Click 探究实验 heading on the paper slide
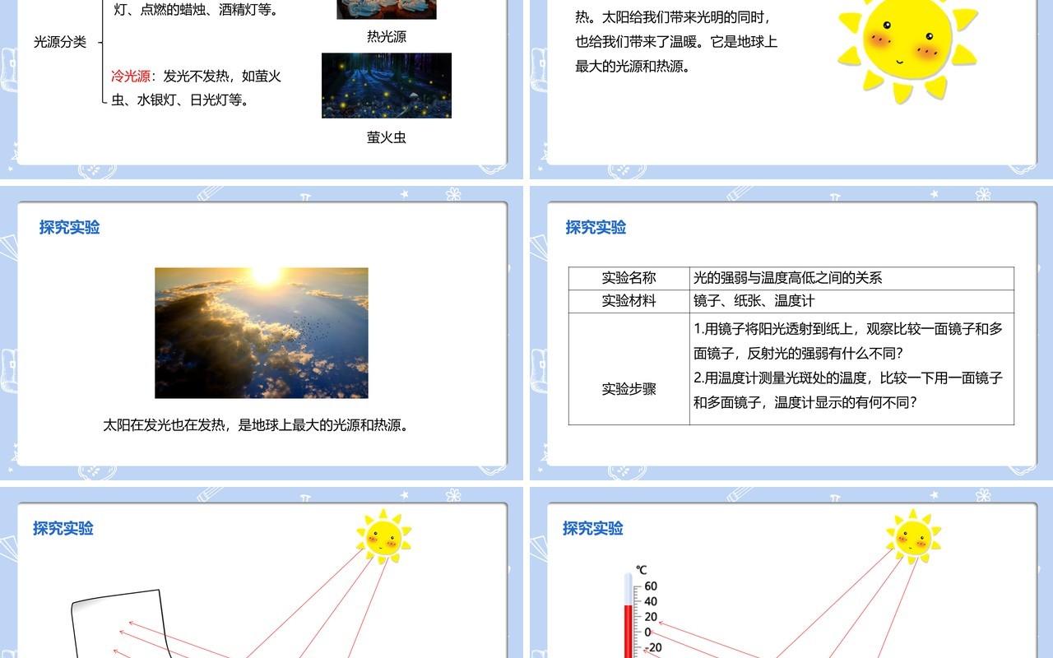Screen dimensions: 1053x658 (x=63, y=529)
